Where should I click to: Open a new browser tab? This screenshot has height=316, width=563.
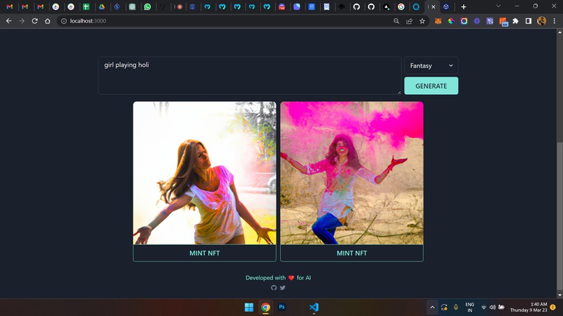tap(464, 6)
